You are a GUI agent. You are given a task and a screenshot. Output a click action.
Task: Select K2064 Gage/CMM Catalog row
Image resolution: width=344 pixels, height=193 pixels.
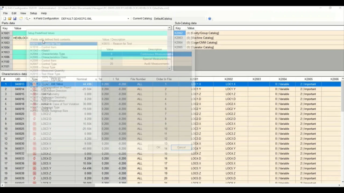pyautogui.click(x=259, y=42)
